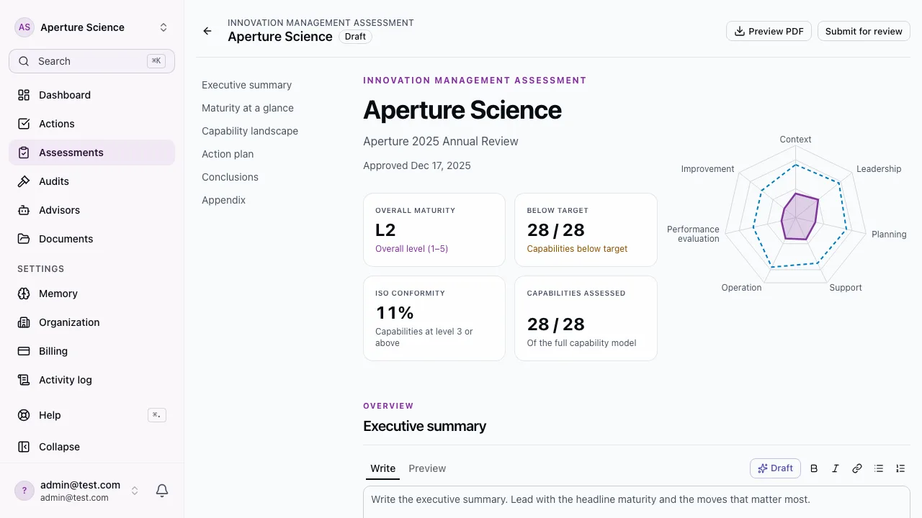Open Documents section
922x518 pixels.
click(x=91, y=239)
